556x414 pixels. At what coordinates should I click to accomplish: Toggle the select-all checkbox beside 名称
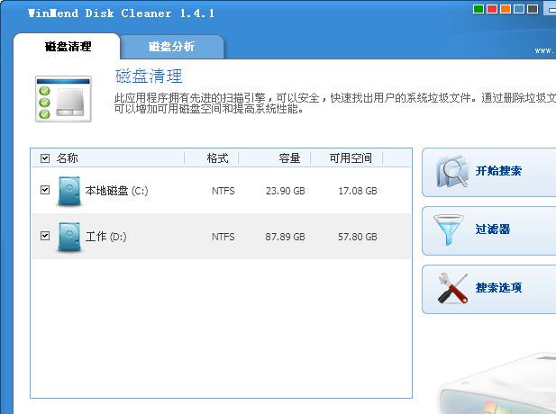pyautogui.click(x=45, y=158)
